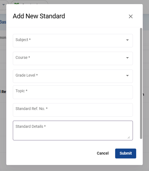The width and height of the screenshot is (149, 171).
Task: Submit the new standard form
Action: tap(126, 153)
